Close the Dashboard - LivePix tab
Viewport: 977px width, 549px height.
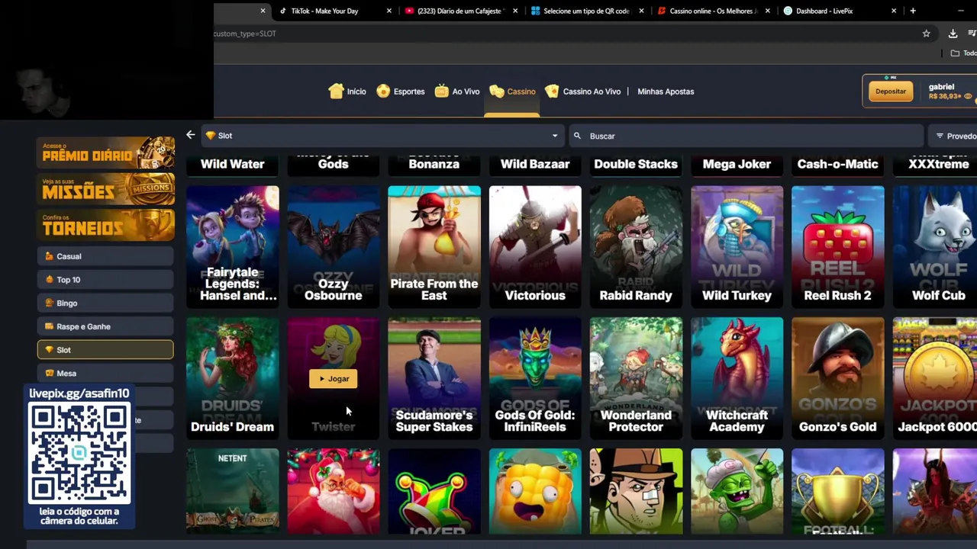[894, 11]
